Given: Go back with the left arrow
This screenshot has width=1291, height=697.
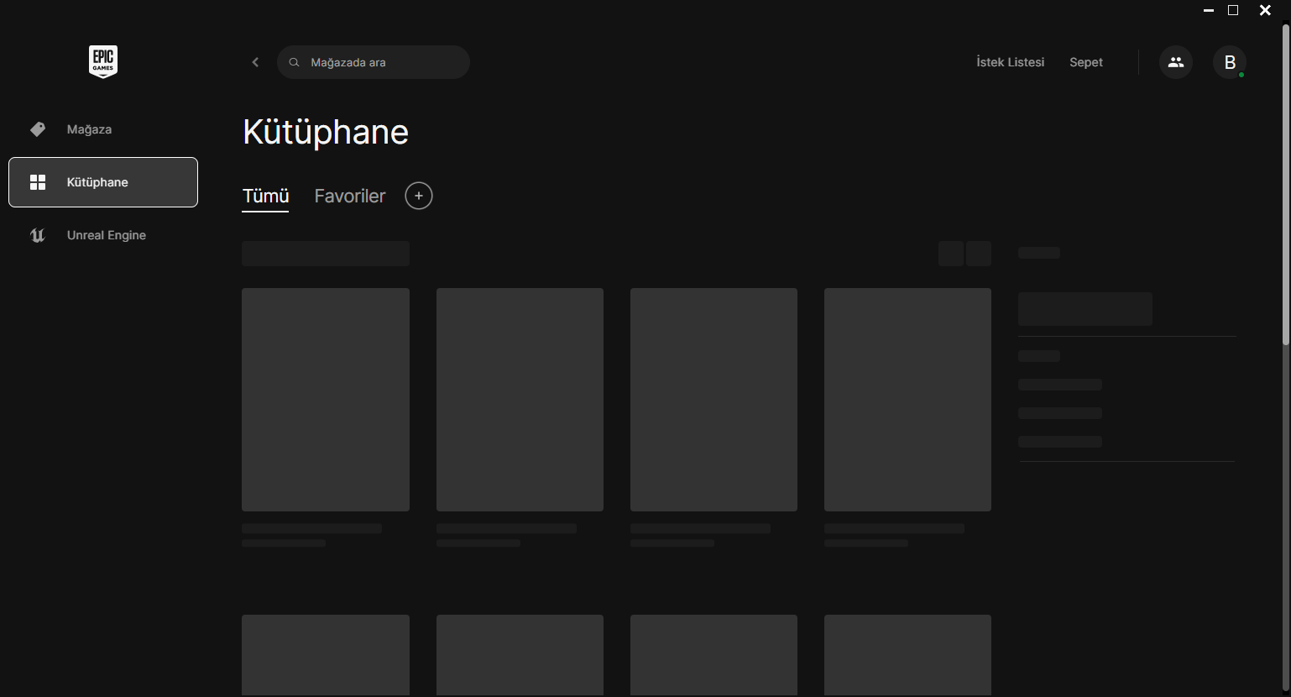Looking at the screenshot, I should coord(255,62).
